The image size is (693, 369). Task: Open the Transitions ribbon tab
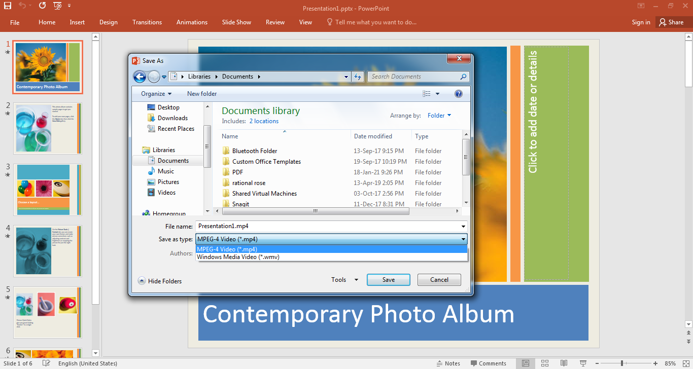point(147,22)
